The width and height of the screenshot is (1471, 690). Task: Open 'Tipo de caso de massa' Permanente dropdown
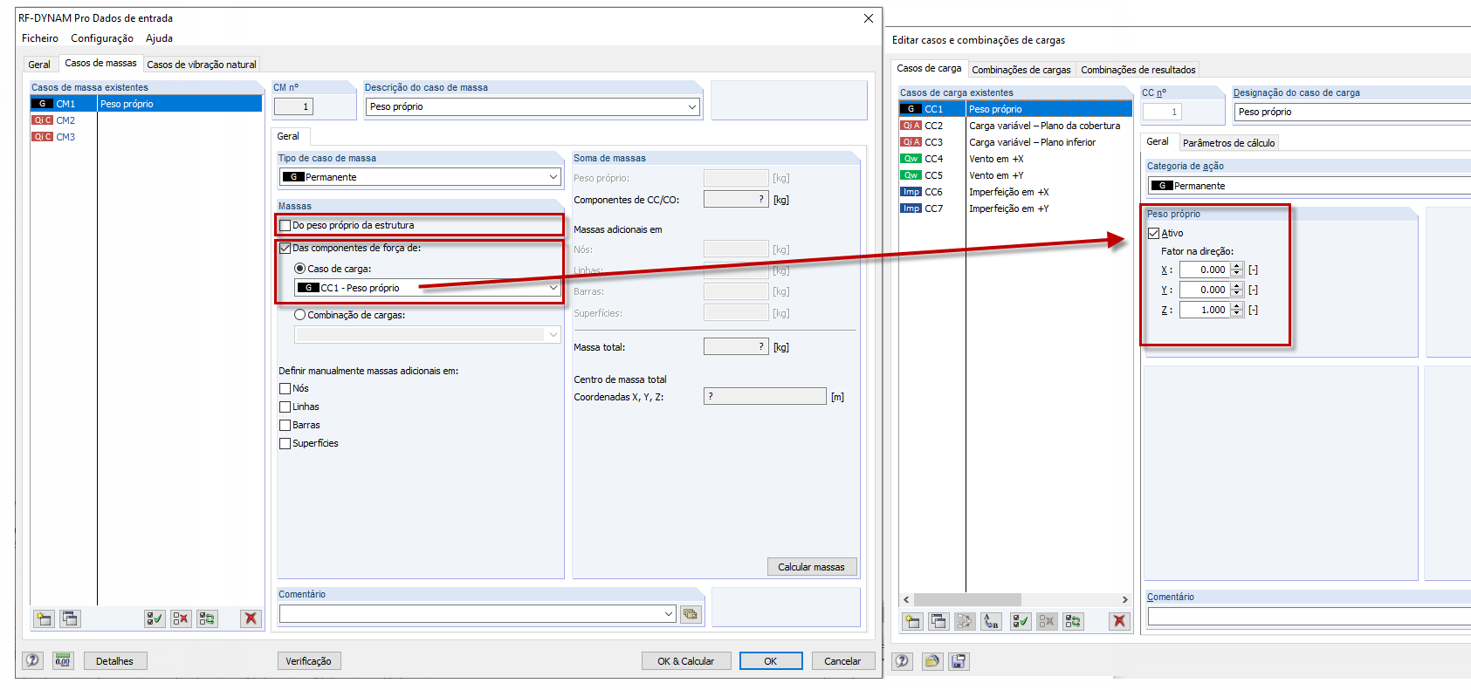553,177
